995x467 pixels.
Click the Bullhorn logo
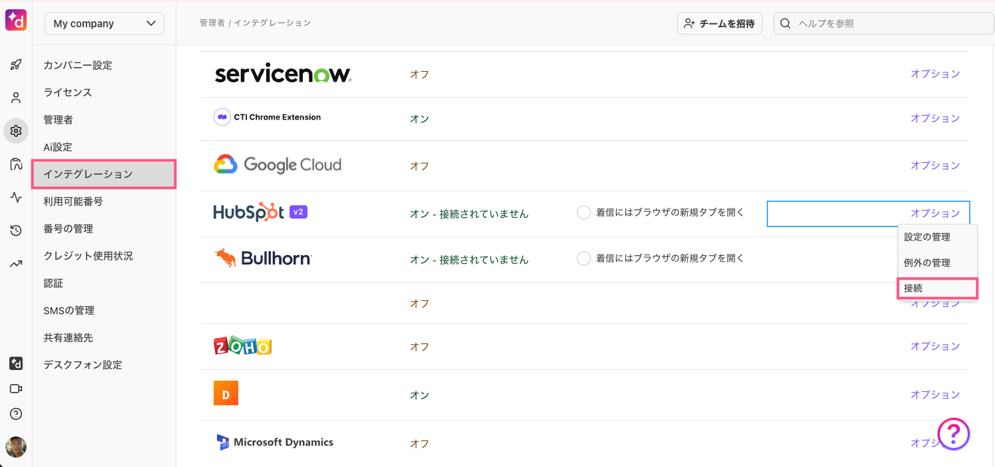(x=262, y=258)
